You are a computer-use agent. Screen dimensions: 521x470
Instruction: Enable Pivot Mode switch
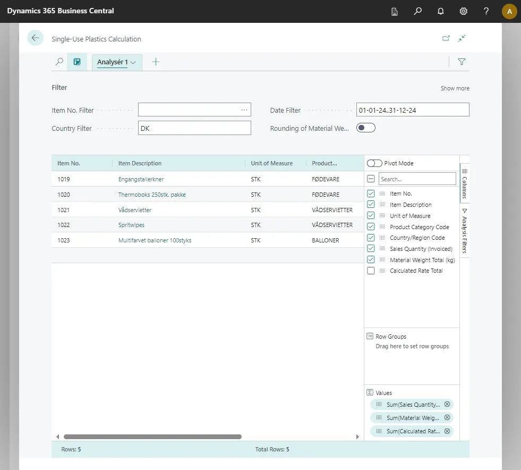374,163
